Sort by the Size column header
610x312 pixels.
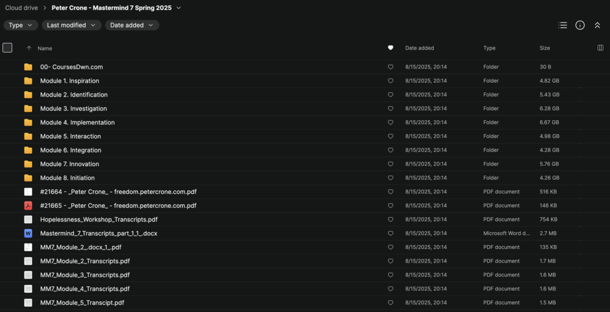point(544,48)
